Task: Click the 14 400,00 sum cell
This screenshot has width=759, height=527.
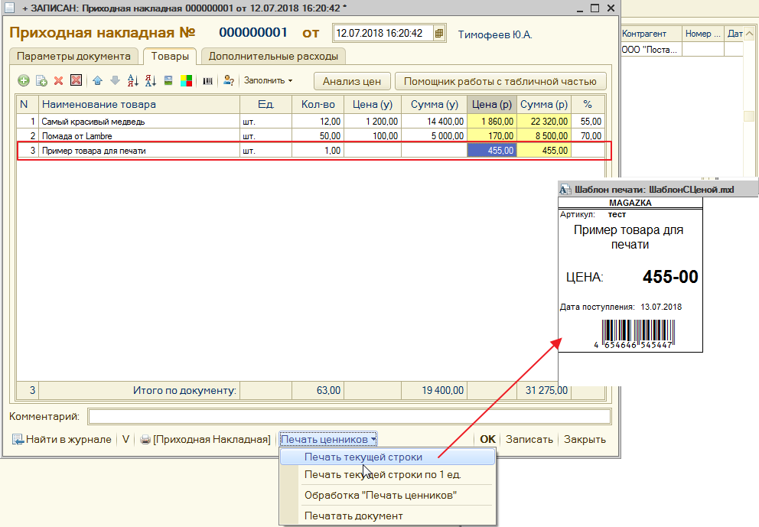Action: 434,122
